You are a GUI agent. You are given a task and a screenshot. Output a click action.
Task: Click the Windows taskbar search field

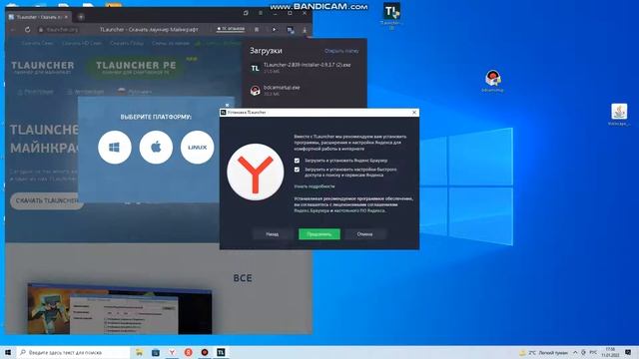(x=74, y=352)
